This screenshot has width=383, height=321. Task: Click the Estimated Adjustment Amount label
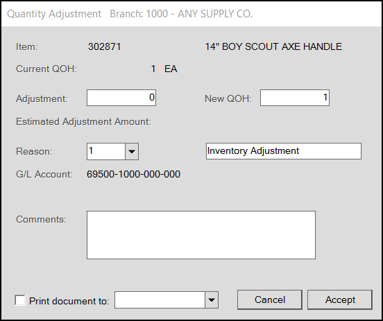(x=83, y=121)
